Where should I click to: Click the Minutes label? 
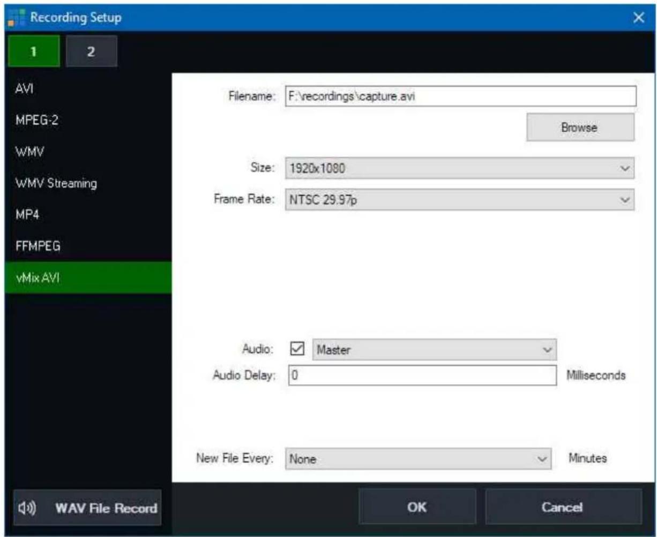[587, 458]
